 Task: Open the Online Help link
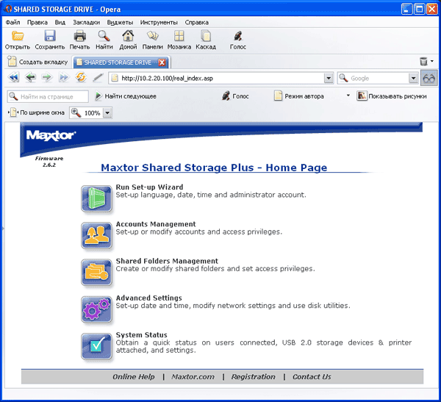coord(134,377)
